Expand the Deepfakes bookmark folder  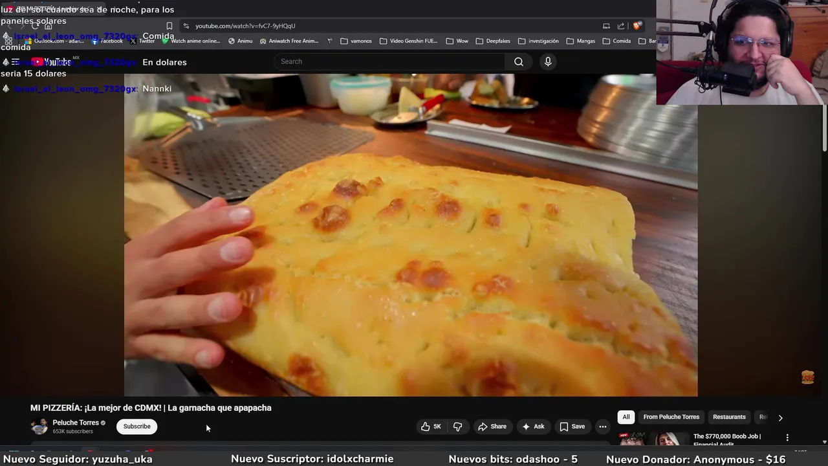(x=492, y=41)
